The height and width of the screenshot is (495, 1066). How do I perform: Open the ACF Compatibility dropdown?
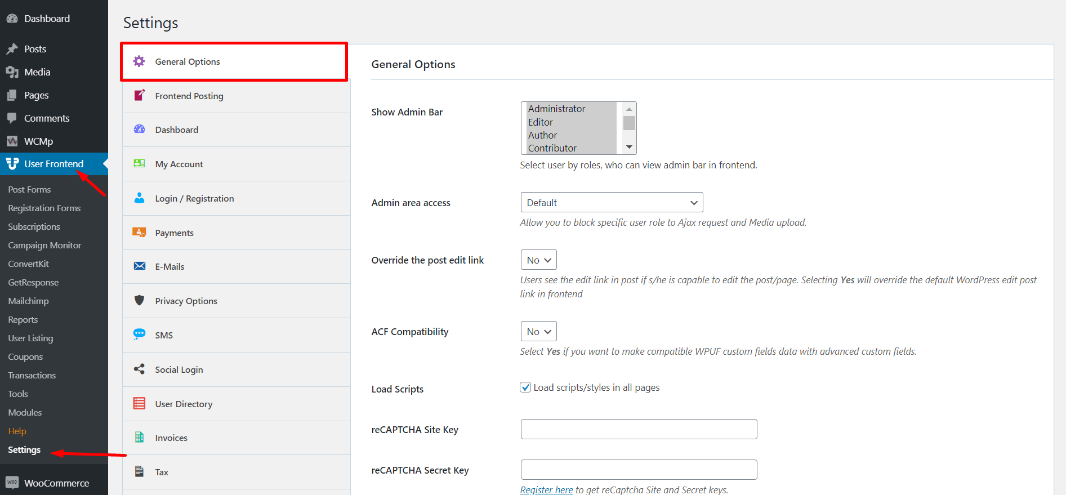click(x=539, y=332)
